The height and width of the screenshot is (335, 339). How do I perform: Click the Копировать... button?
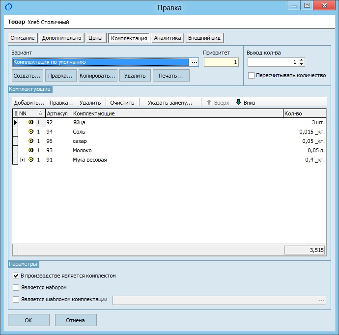(x=98, y=76)
